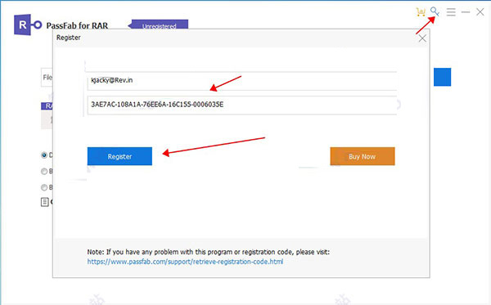
Task: Click the PassFab for RAR logo
Action: (28, 25)
